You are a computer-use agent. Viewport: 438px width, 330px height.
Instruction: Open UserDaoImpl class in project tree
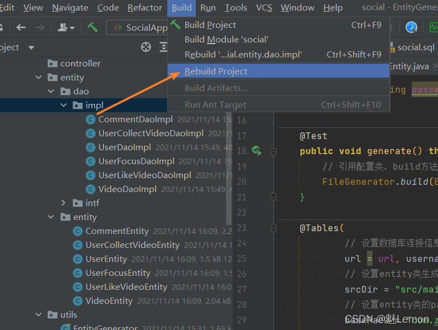click(x=124, y=147)
